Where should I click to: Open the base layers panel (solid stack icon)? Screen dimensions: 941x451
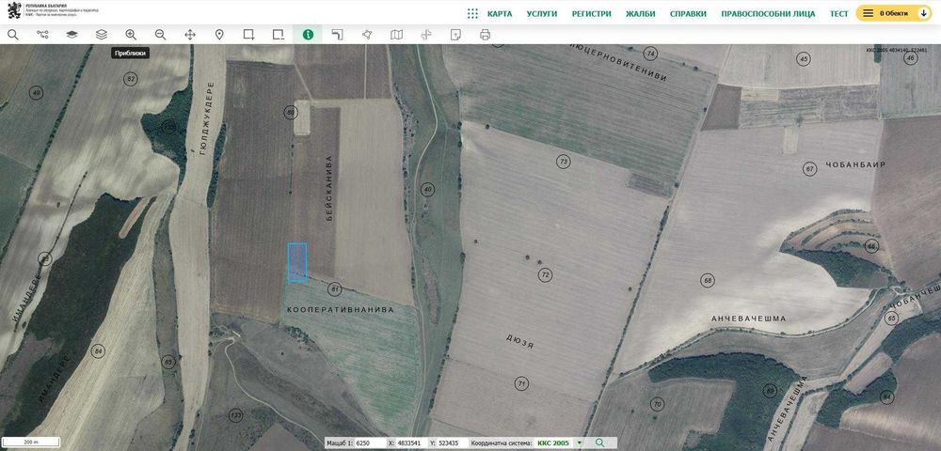72,35
